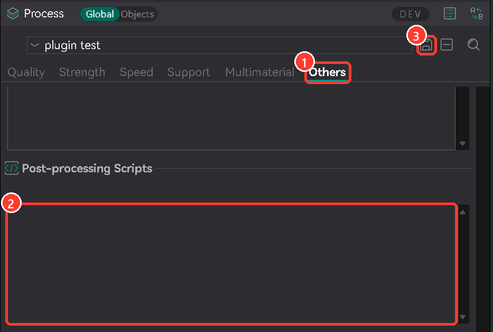Click the Post-processing Scripts code icon

(x=12, y=168)
